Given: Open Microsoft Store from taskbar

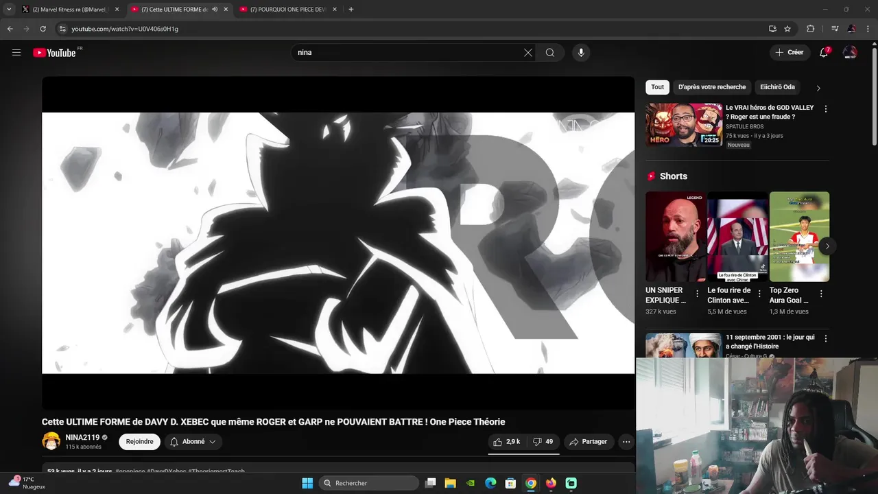Looking at the screenshot, I should (x=510, y=483).
